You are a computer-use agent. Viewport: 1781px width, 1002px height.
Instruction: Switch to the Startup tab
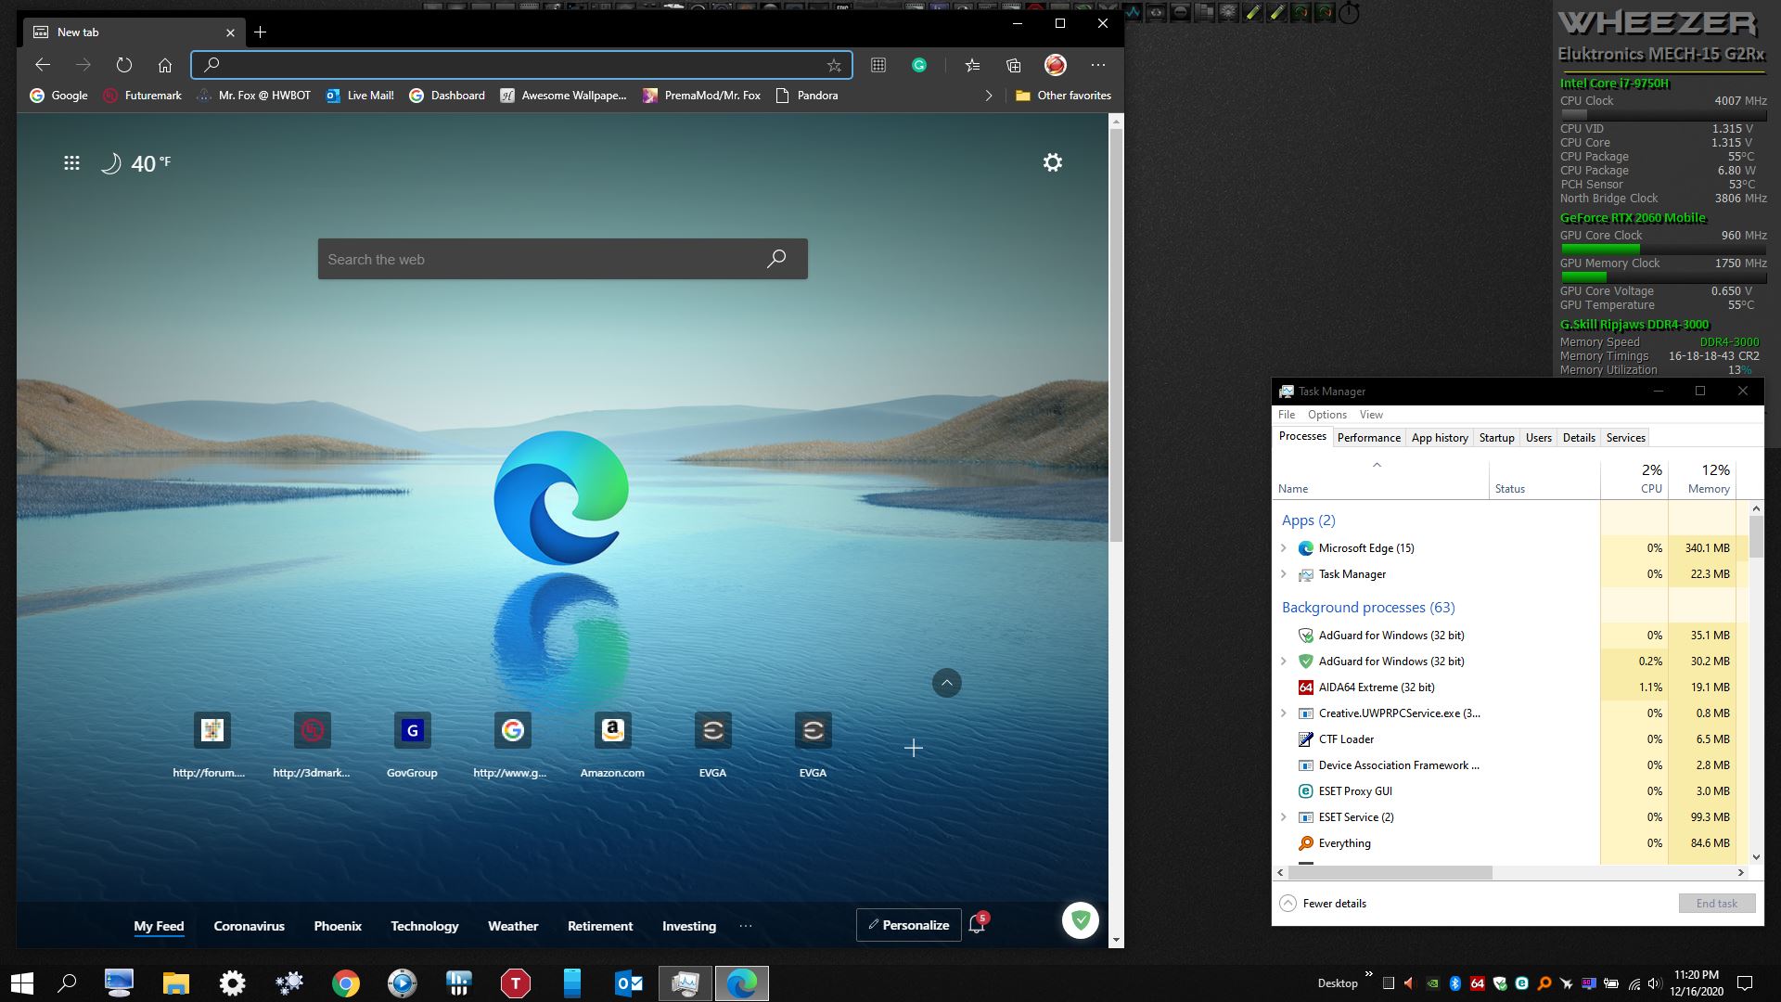tap(1496, 438)
